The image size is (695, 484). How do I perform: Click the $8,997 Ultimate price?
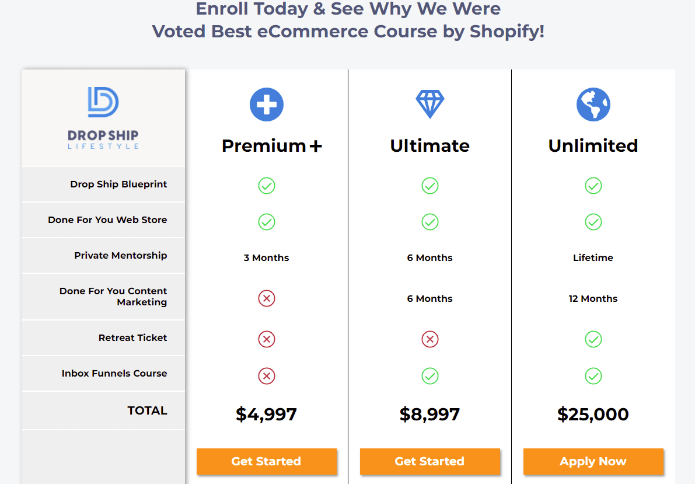(x=429, y=415)
